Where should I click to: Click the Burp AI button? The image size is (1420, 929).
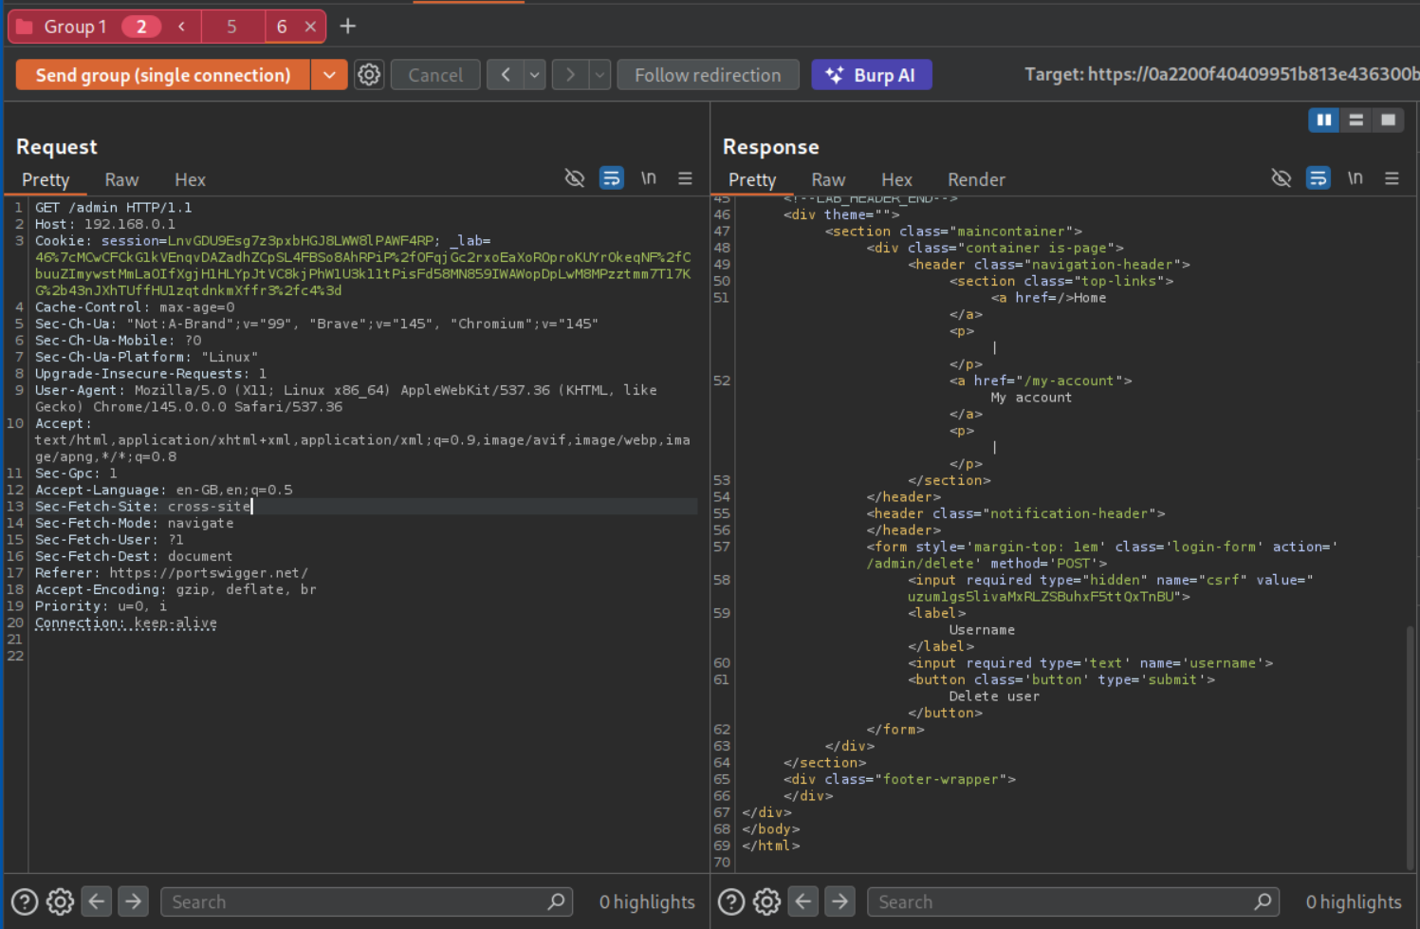(x=871, y=75)
